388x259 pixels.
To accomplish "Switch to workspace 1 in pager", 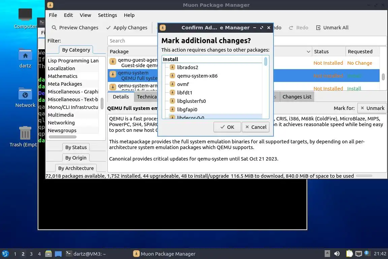I will pyautogui.click(x=15, y=254).
